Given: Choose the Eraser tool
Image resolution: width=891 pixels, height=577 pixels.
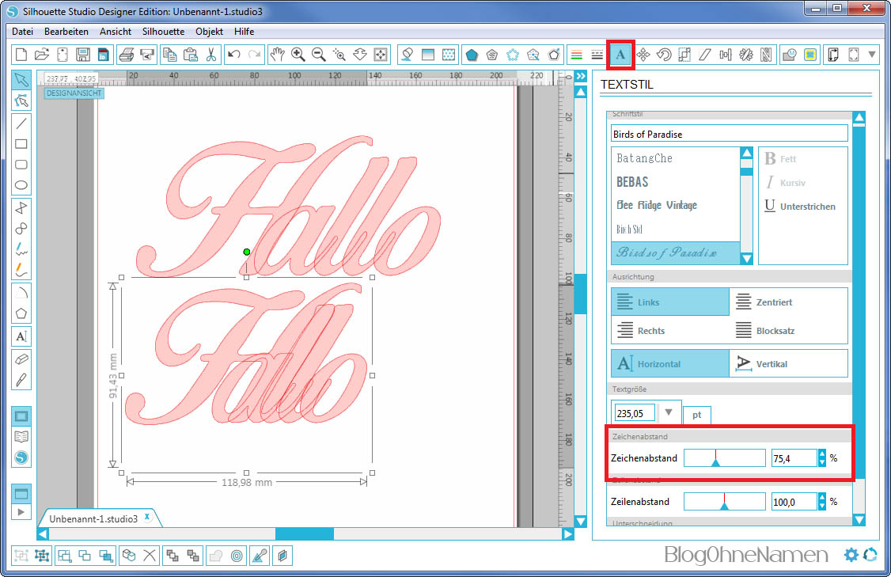Looking at the screenshot, I should [22, 358].
